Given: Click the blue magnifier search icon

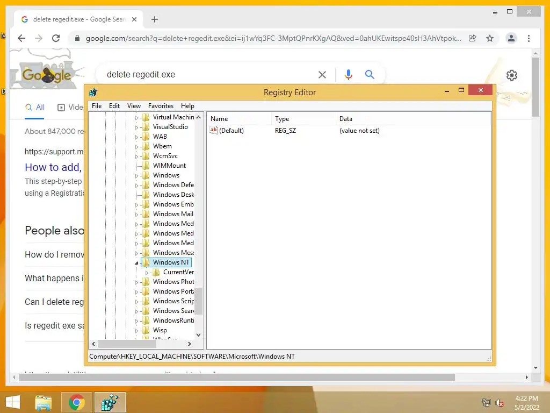Looking at the screenshot, I should [x=370, y=74].
